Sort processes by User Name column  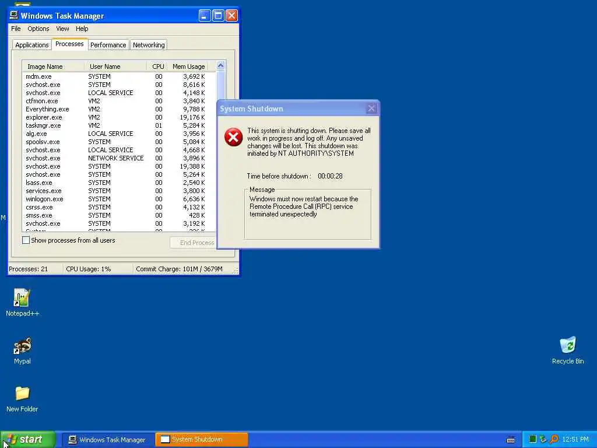[x=115, y=66]
